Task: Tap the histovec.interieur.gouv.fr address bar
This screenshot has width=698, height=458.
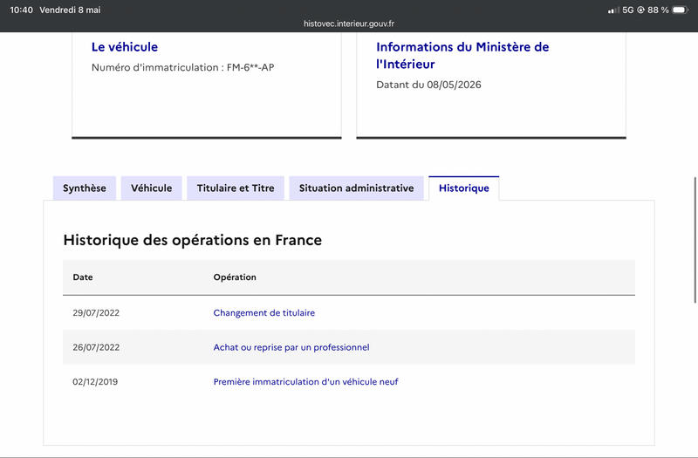Action: [349, 24]
